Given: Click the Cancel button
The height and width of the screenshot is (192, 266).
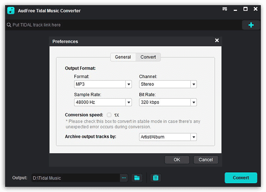Looking at the screenshot, I should click(x=206, y=160).
